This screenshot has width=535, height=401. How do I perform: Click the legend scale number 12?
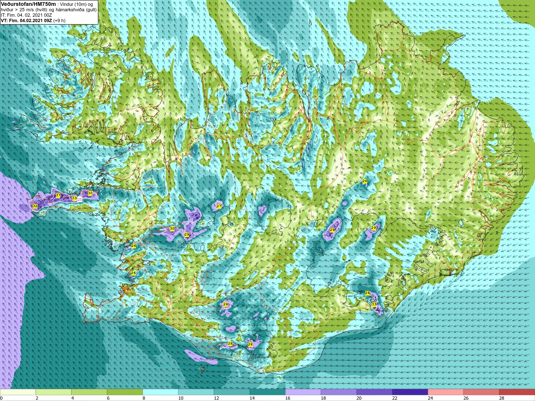(x=216, y=398)
